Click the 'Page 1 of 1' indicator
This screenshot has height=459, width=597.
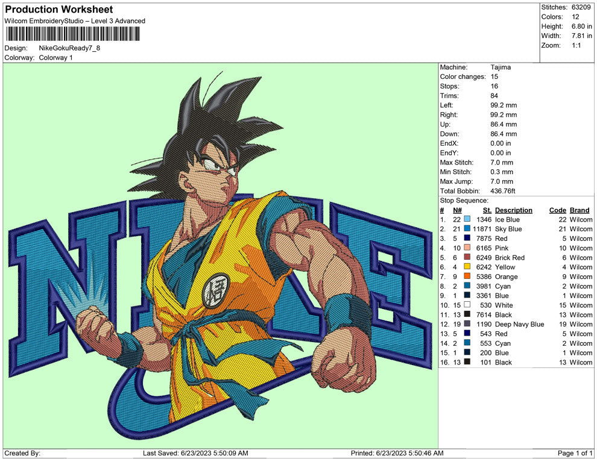[x=575, y=453]
